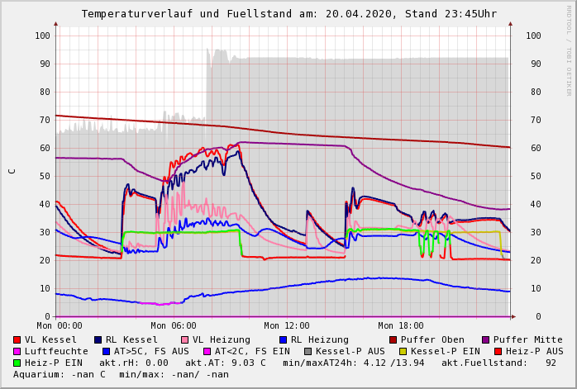Select the grey Kessel-P AUS legend swatch
Screen dimensions: 577x389
coord(307,351)
